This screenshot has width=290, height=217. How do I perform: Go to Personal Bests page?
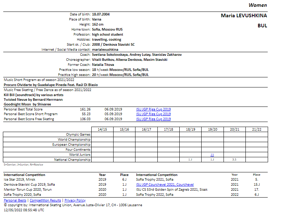(15, 200)
